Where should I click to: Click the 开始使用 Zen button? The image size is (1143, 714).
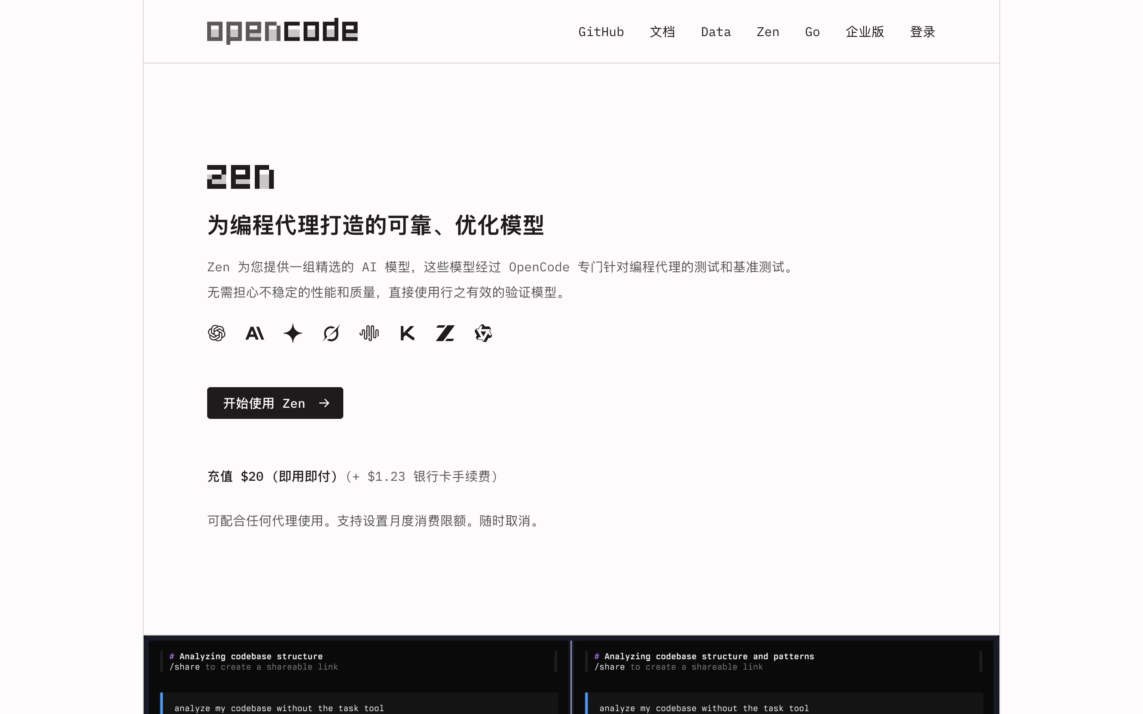click(275, 403)
